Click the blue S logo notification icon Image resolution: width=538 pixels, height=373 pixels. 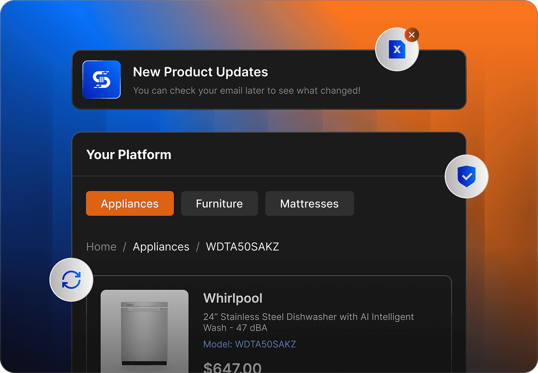[102, 80]
